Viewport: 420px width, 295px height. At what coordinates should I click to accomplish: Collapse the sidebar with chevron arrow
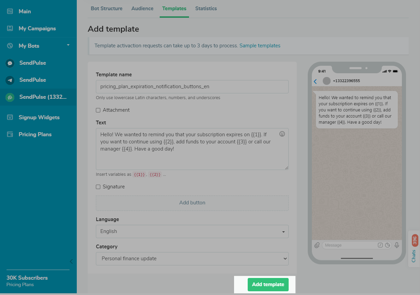click(71, 261)
